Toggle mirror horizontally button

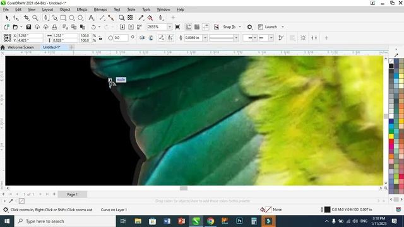tap(142, 38)
